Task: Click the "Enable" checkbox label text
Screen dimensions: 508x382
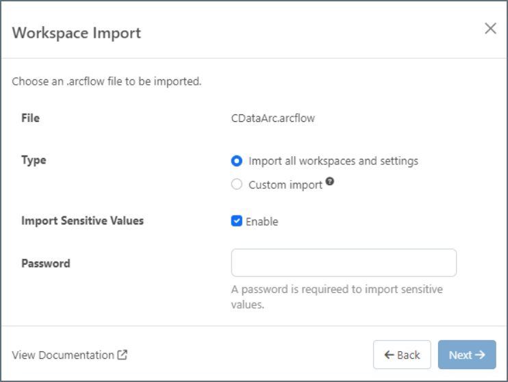Action: [x=262, y=222]
